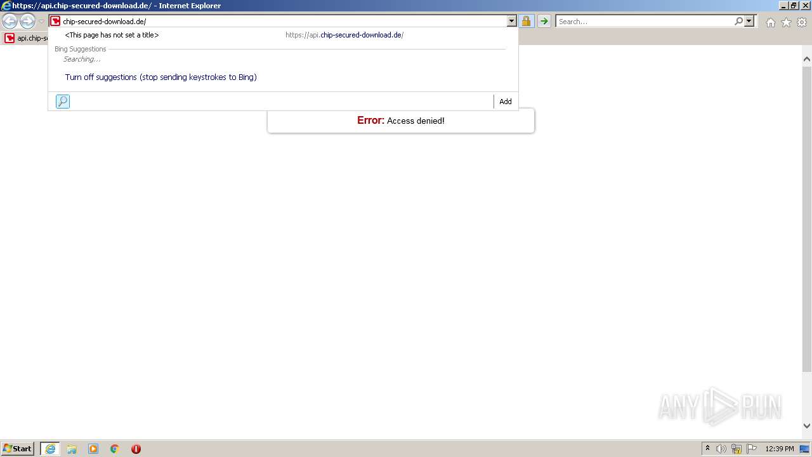Open the Tools gear icon
This screenshot has height=457, width=812.
pos(802,22)
